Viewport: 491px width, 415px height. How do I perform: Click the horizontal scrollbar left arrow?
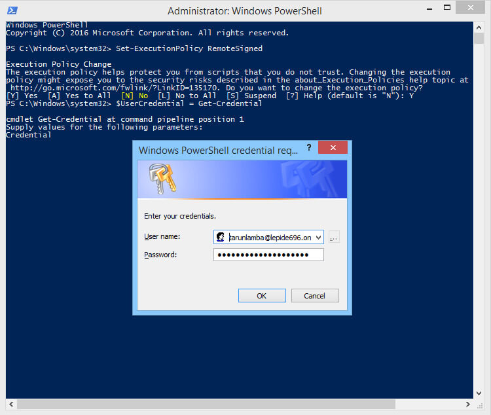(11, 404)
